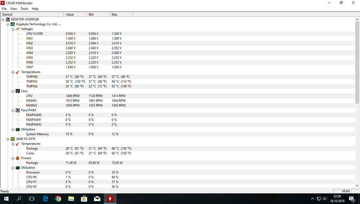Open Task View from taskbar
The height and width of the screenshot is (204, 360).
[32, 199]
